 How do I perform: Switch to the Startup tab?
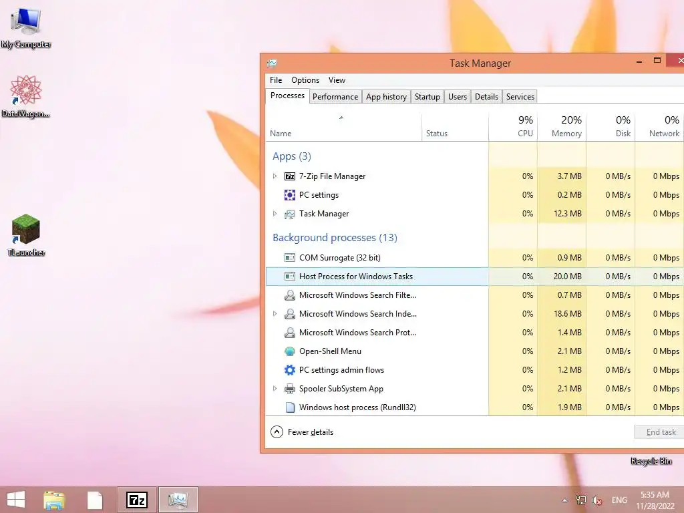(427, 97)
